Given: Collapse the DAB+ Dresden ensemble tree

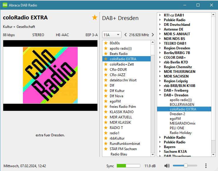Looking at the screenshot, I should 160,95.
